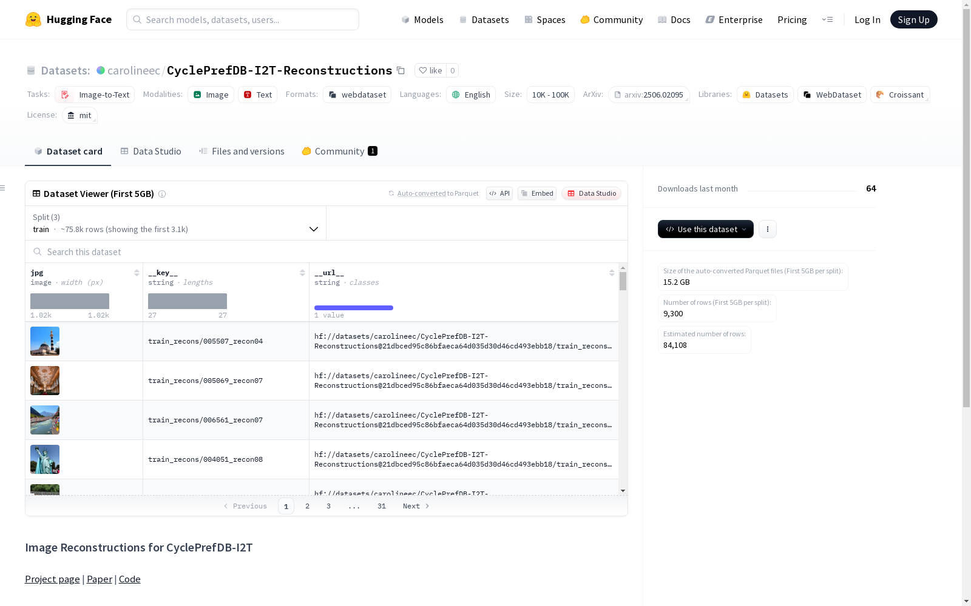Viewport: 971px width, 606px height.
Task: Open the carolineec profile link
Action: click(134, 70)
